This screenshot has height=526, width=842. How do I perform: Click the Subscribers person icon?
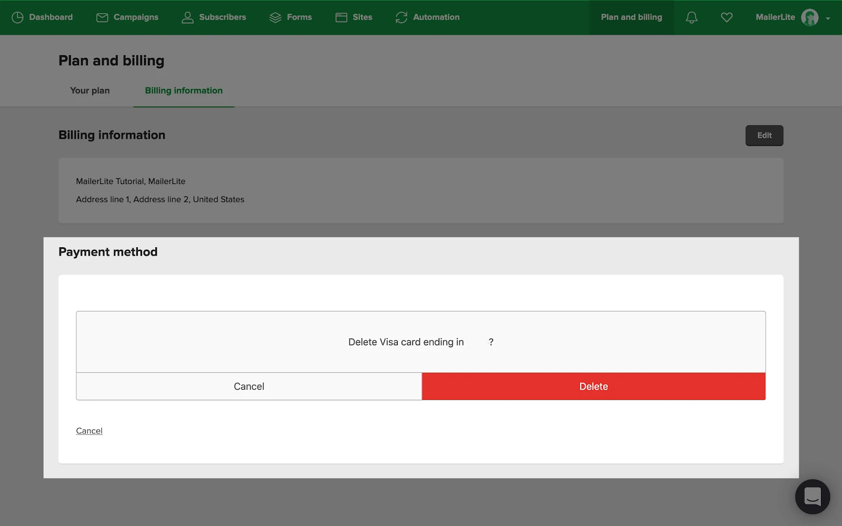[x=187, y=17]
